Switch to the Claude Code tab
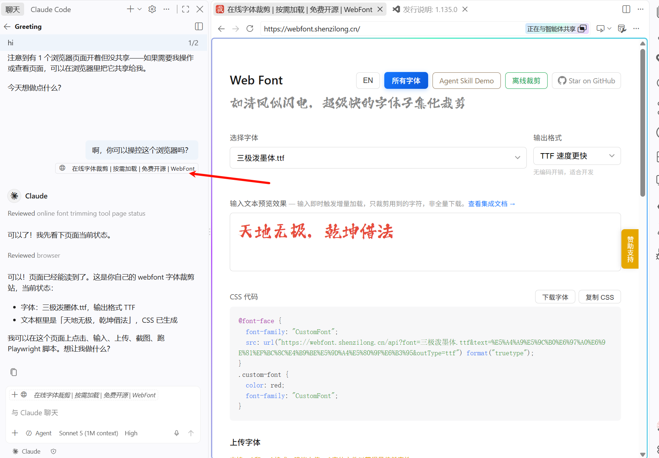Screen dimensions: 659x458 (x=51, y=9)
